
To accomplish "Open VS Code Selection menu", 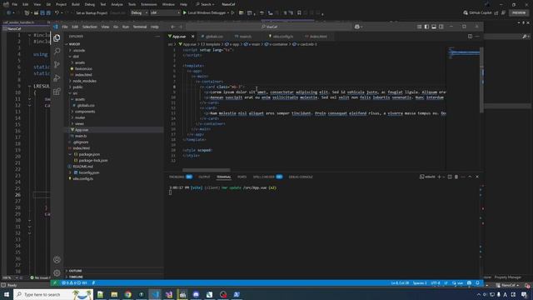I will coord(90,27).
